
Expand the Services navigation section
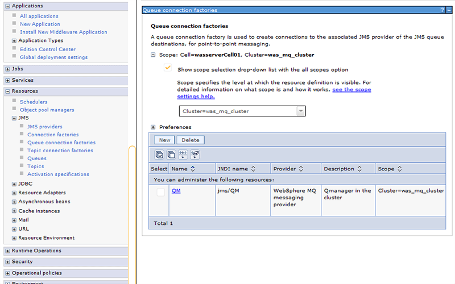point(7,80)
